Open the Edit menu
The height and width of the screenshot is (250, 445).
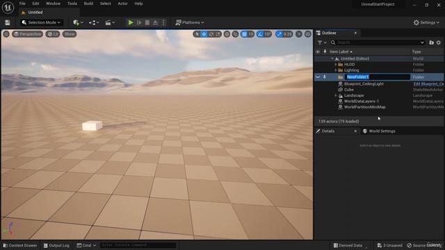point(35,3)
